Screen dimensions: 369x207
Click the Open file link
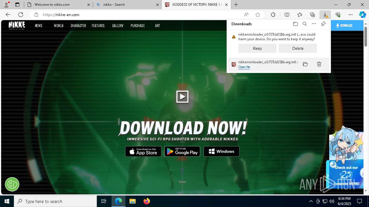(x=244, y=67)
